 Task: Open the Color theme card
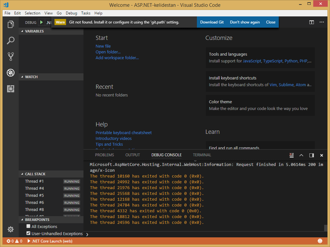260,105
